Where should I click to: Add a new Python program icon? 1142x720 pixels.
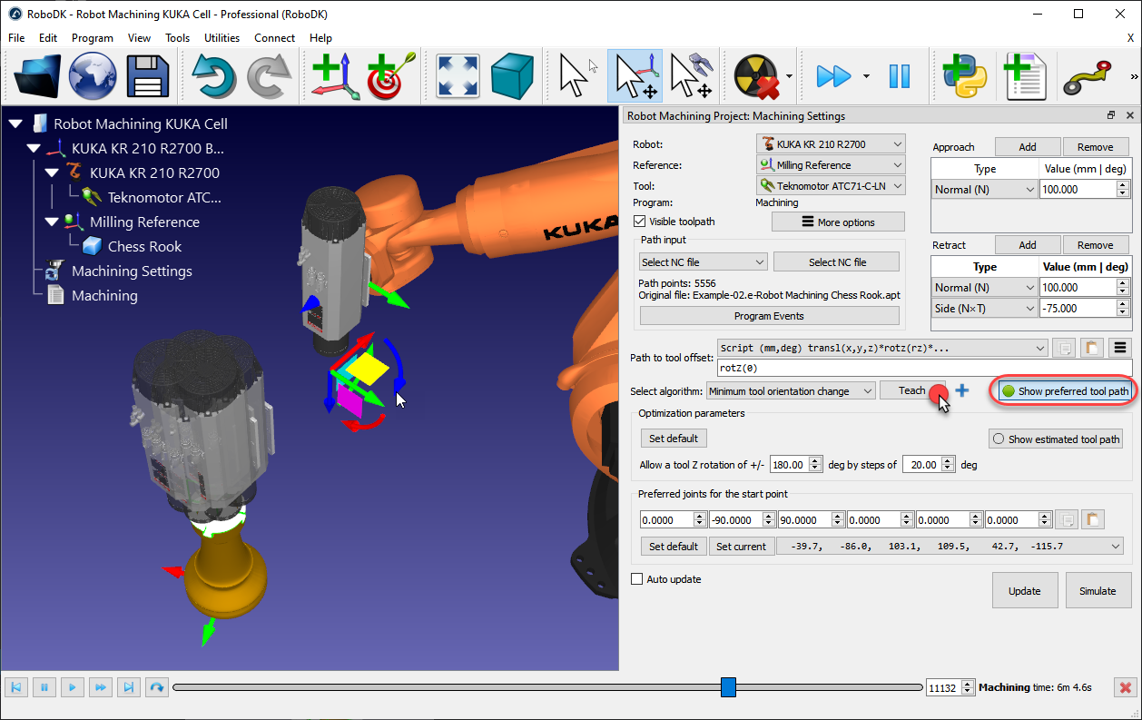[x=965, y=76]
